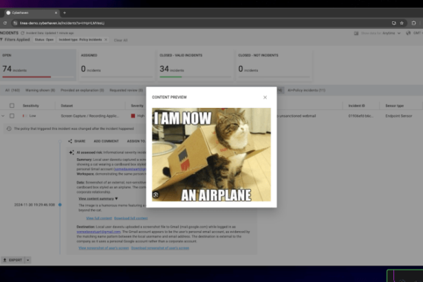Switch to AI+Policy incidents (11) tab
Screen dimensions: 423x282
coord(307,90)
